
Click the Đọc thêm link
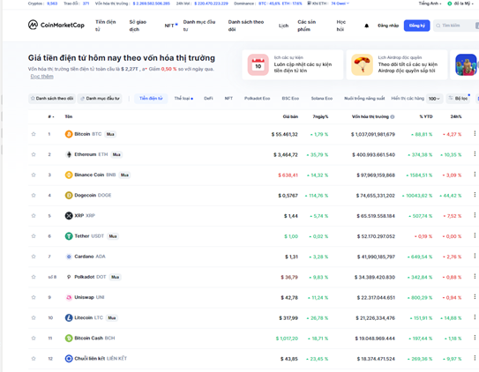pyautogui.click(x=41, y=77)
